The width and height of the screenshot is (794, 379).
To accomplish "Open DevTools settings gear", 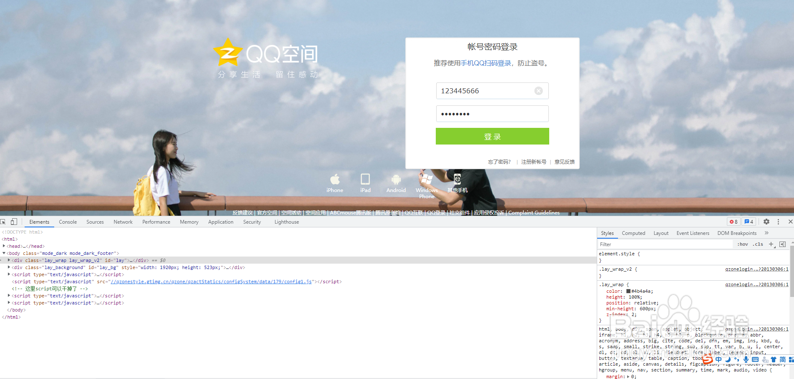I will 766,222.
